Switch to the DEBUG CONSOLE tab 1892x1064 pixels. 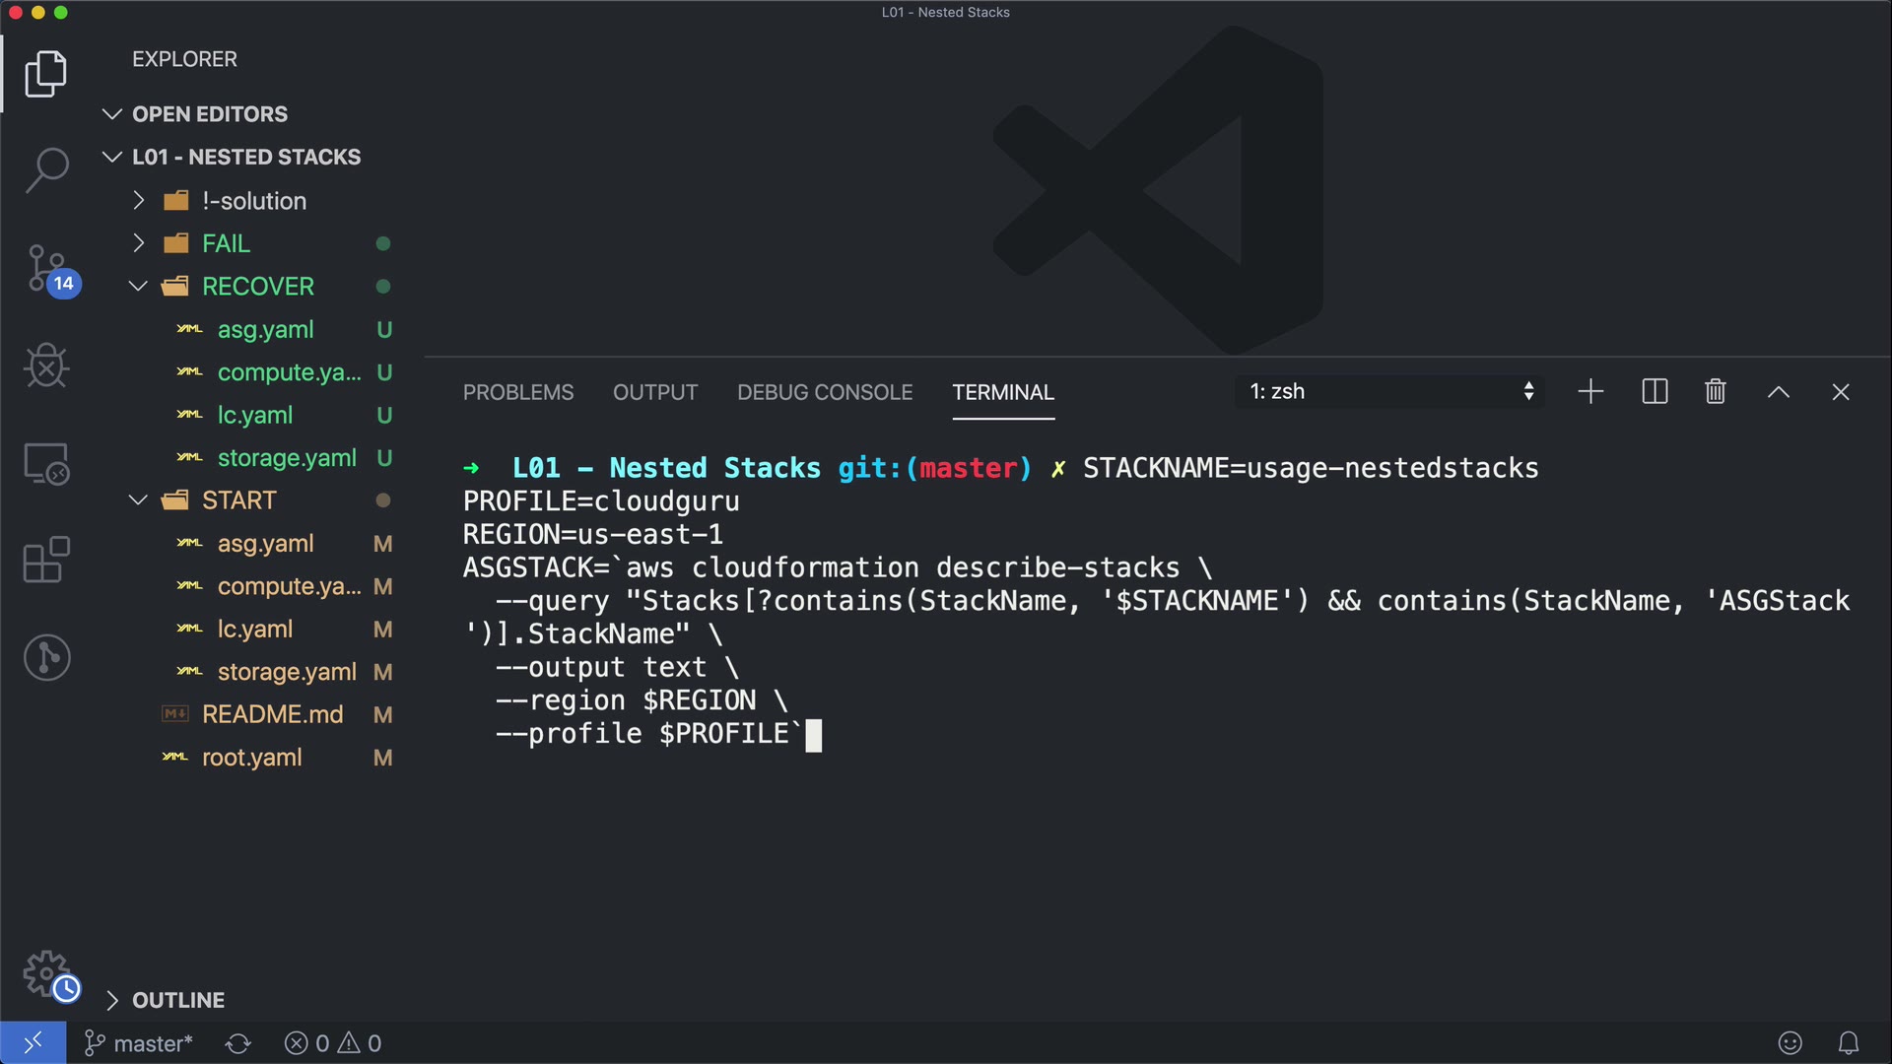click(x=824, y=392)
